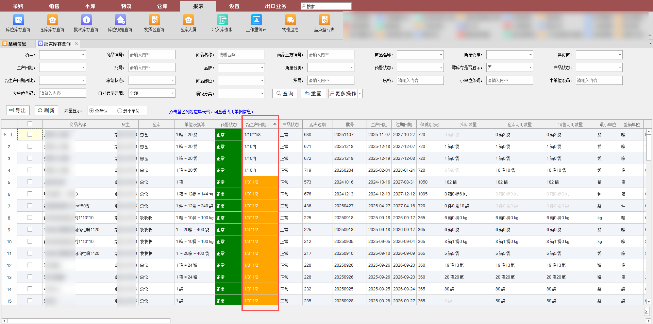This screenshot has width=653, height=324.
Task: Check the select-all header checkbox
Action: [x=30, y=124]
